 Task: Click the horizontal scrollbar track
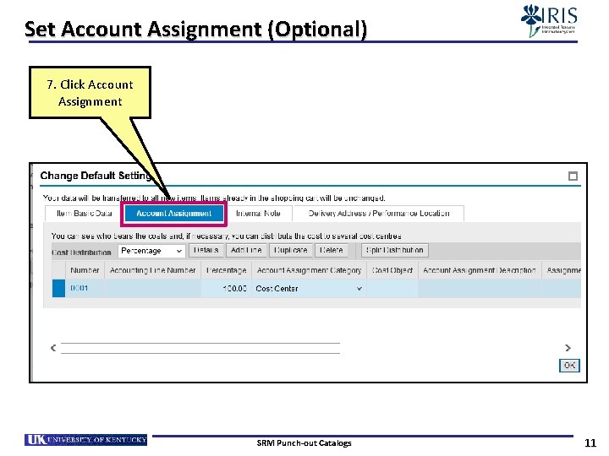(200, 348)
